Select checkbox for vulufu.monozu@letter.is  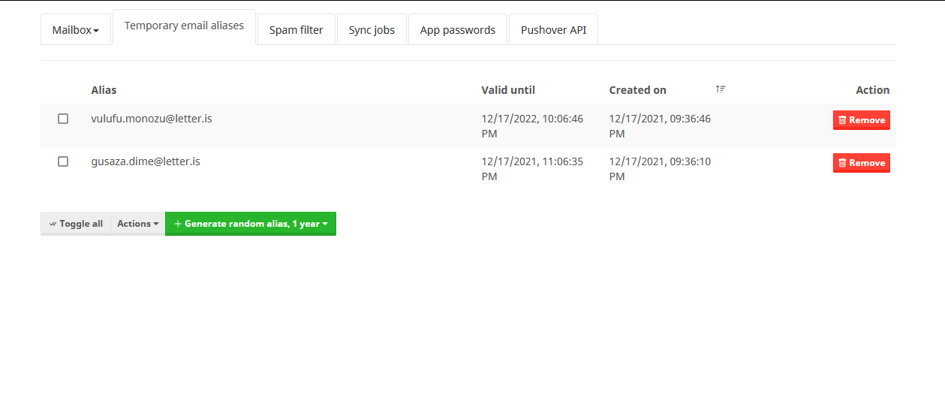coord(63,119)
